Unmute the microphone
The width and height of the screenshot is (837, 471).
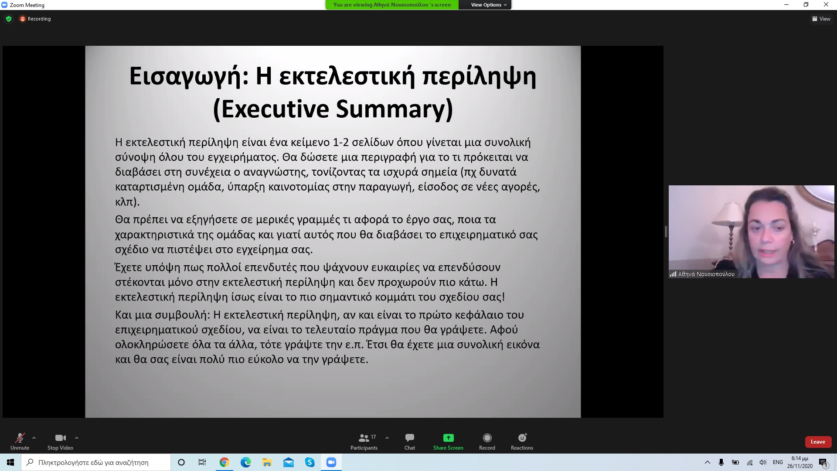pyautogui.click(x=20, y=441)
